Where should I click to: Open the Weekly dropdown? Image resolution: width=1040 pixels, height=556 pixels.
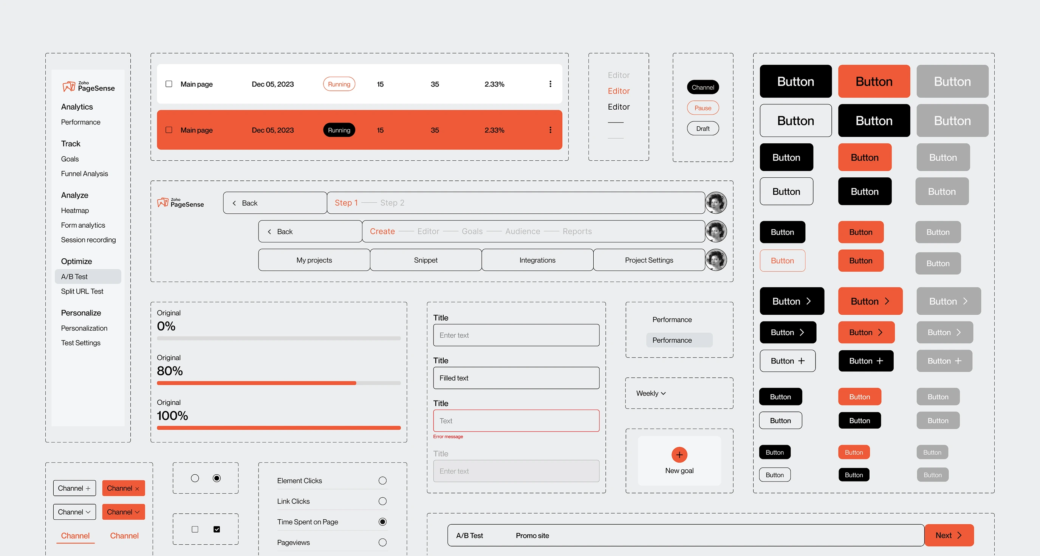651,394
